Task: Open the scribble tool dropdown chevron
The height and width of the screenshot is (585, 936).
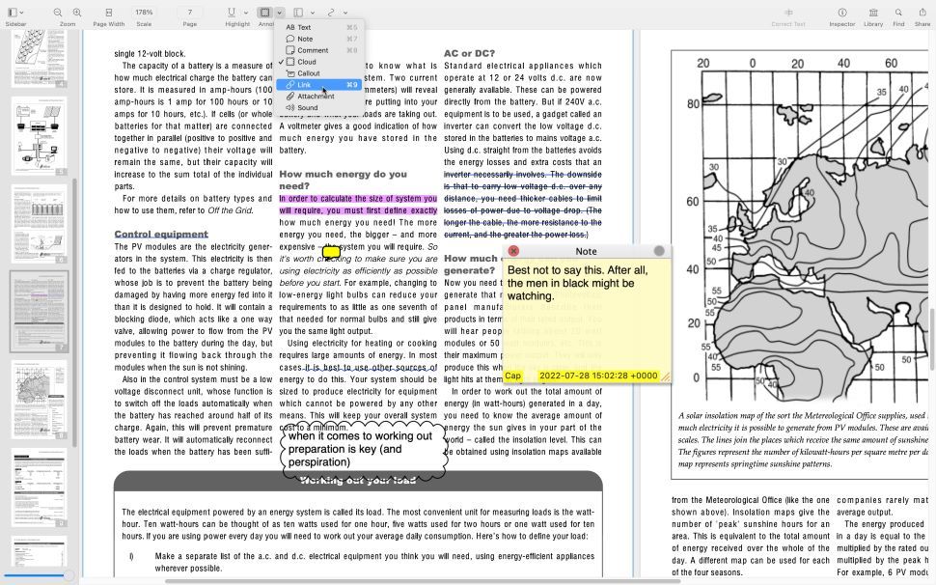Action: [x=345, y=11]
